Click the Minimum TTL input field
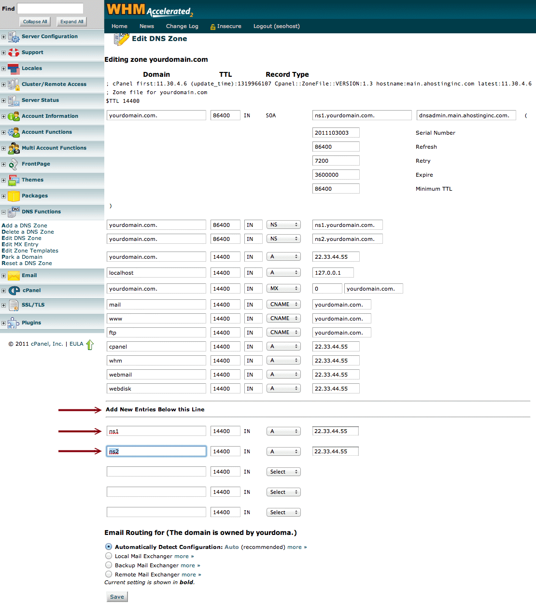 click(x=336, y=189)
